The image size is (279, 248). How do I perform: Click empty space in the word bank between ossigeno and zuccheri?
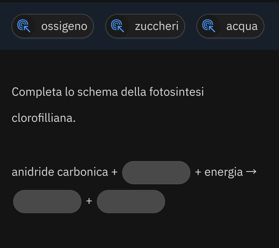(x=99, y=26)
